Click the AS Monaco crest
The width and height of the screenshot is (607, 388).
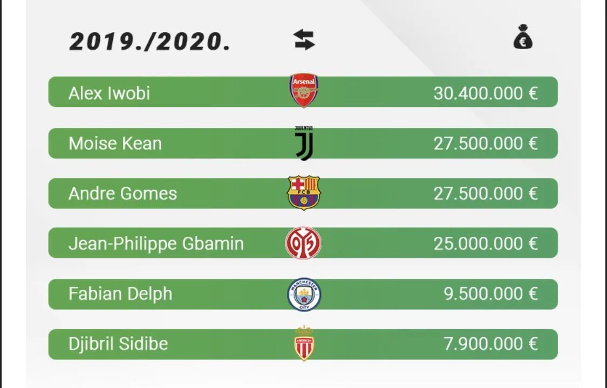[x=304, y=344]
